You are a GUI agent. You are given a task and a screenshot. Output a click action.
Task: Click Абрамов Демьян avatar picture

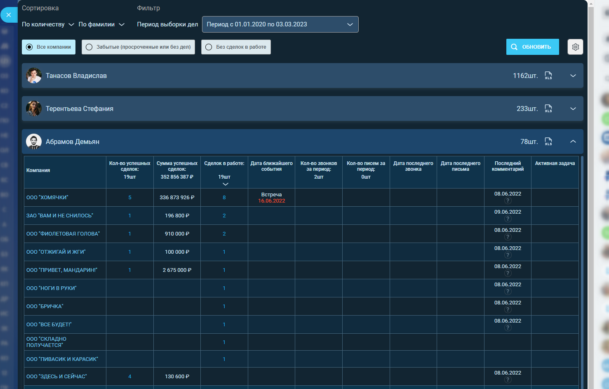(x=34, y=141)
